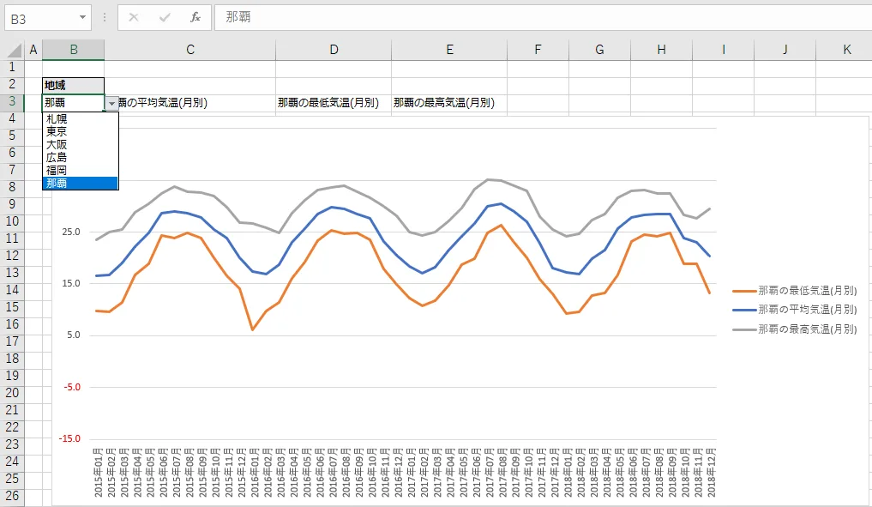Click the Select All corner triangle

click(13, 50)
